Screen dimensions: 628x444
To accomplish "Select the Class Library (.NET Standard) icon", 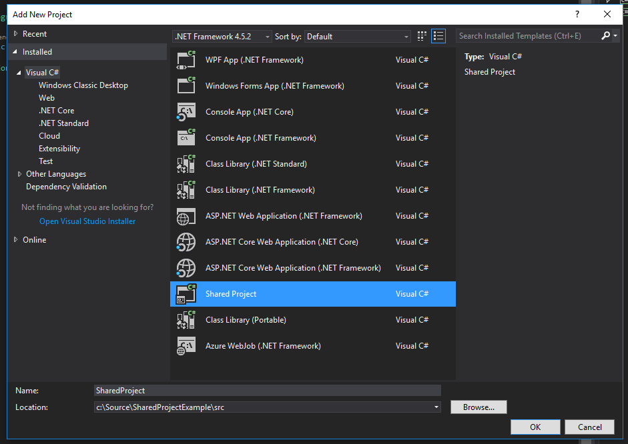I will (186, 164).
